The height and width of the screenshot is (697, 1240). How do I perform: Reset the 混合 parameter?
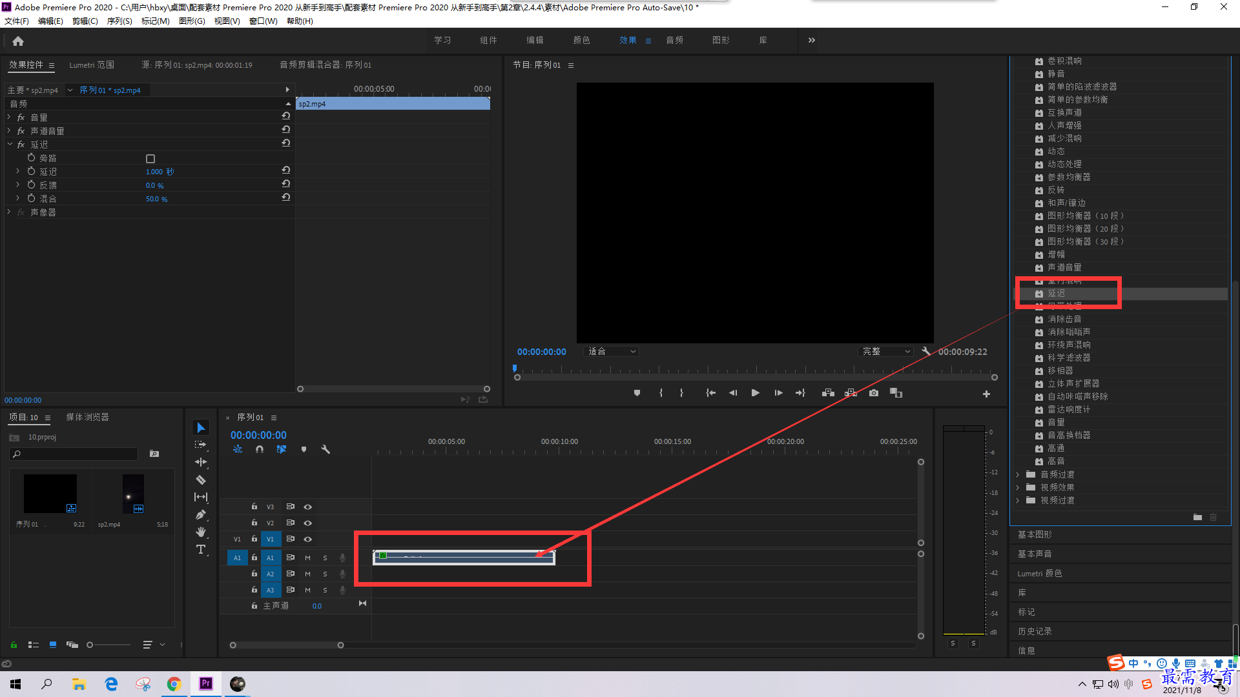click(x=285, y=197)
